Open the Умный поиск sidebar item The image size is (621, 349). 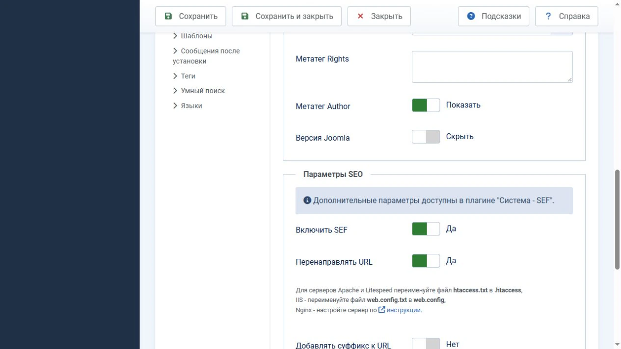click(203, 91)
